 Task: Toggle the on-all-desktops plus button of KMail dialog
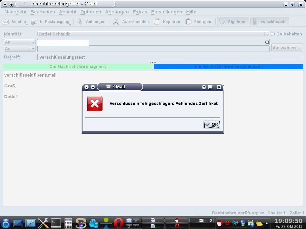pos(93,87)
